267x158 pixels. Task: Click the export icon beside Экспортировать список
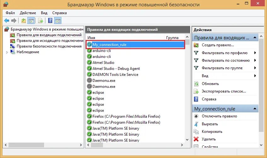pos(196,91)
